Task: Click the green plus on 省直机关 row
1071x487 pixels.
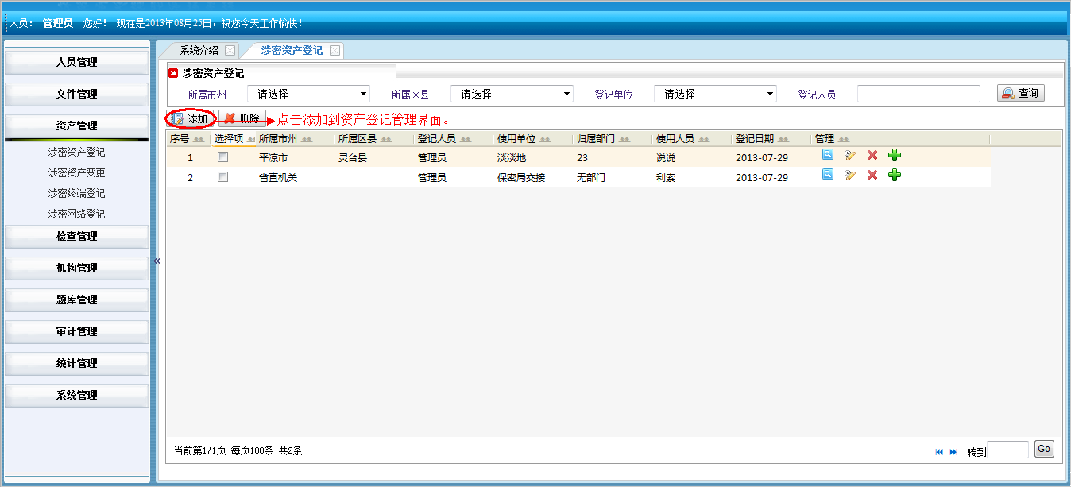Action: pyautogui.click(x=895, y=175)
